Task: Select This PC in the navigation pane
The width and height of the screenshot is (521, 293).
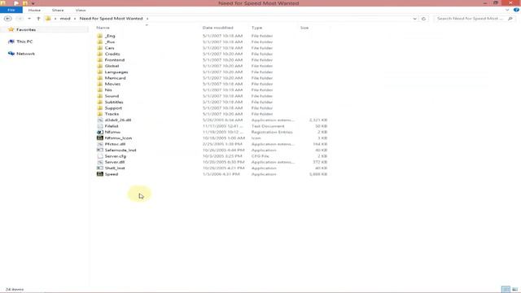Action: (24, 42)
